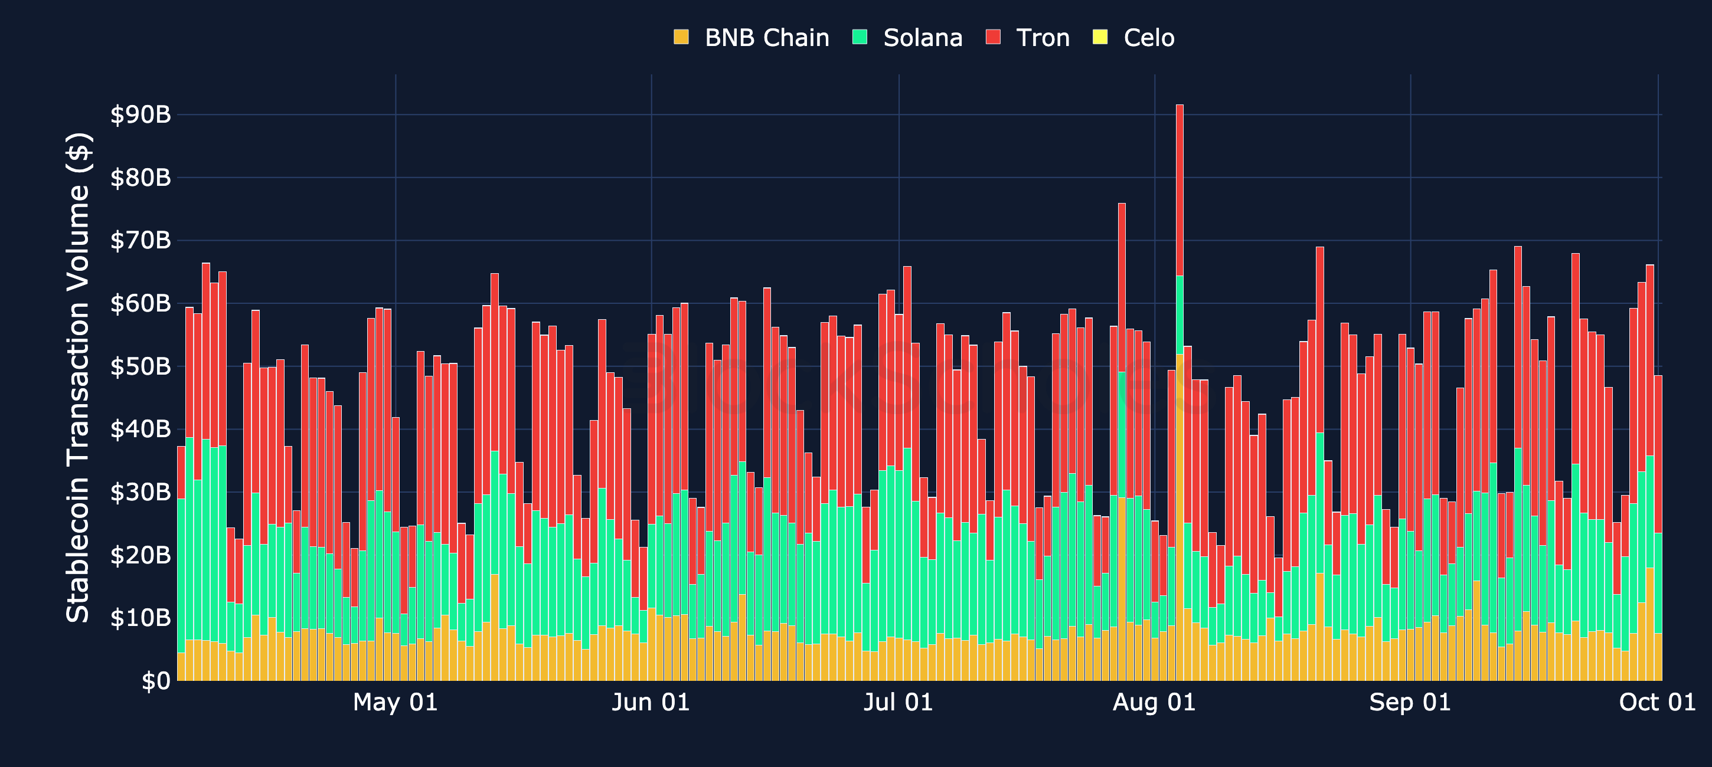The width and height of the screenshot is (1712, 767).
Task: Click the May 01 x-axis label
Action: (396, 703)
